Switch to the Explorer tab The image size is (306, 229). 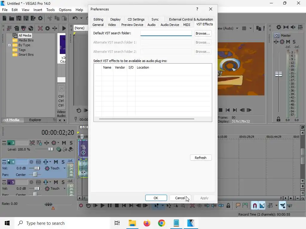pyautogui.click(x=35, y=120)
